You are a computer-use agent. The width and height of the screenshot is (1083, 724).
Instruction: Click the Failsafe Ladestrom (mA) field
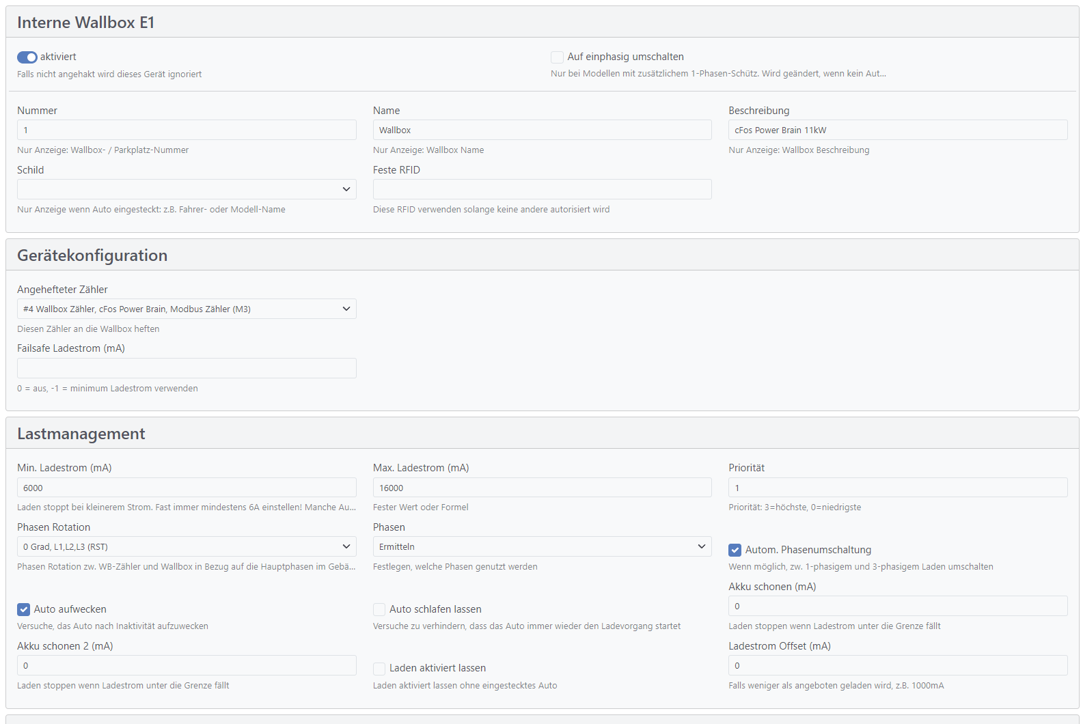[186, 368]
